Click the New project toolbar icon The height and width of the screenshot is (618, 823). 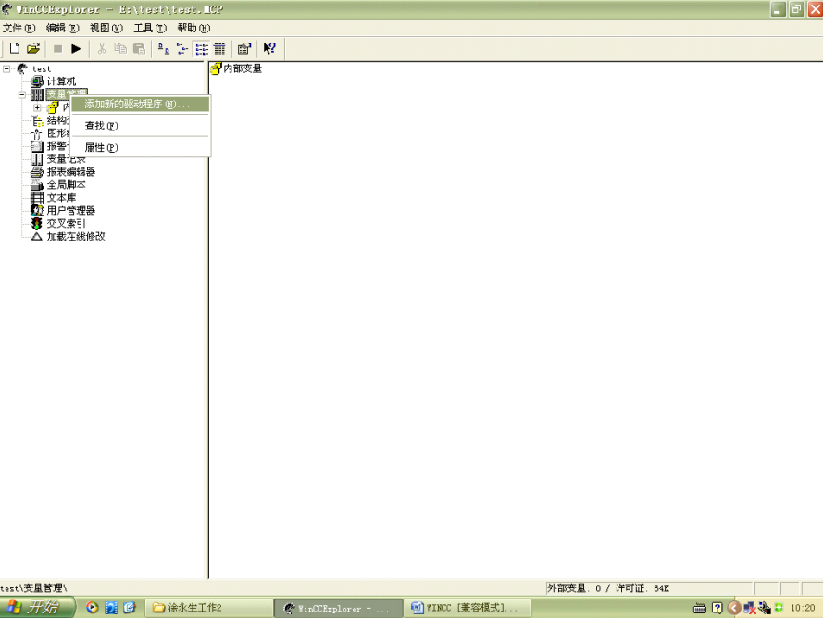[15, 49]
